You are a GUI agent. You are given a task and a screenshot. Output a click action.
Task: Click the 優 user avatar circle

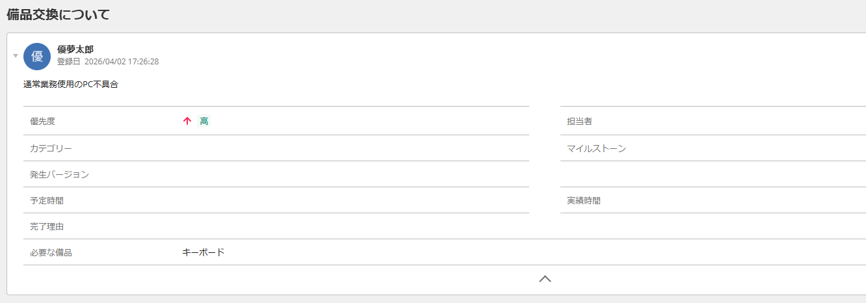(37, 57)
